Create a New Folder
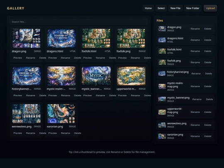Viewport: 224px width, 168px height. [192, 8]
